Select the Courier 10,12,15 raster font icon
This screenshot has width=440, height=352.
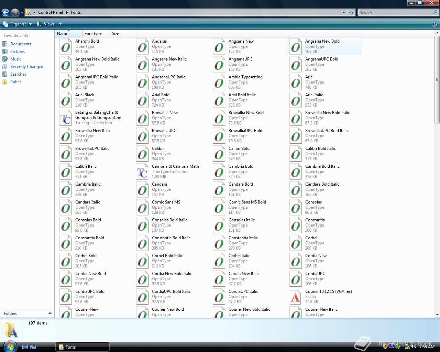[296, 297]
